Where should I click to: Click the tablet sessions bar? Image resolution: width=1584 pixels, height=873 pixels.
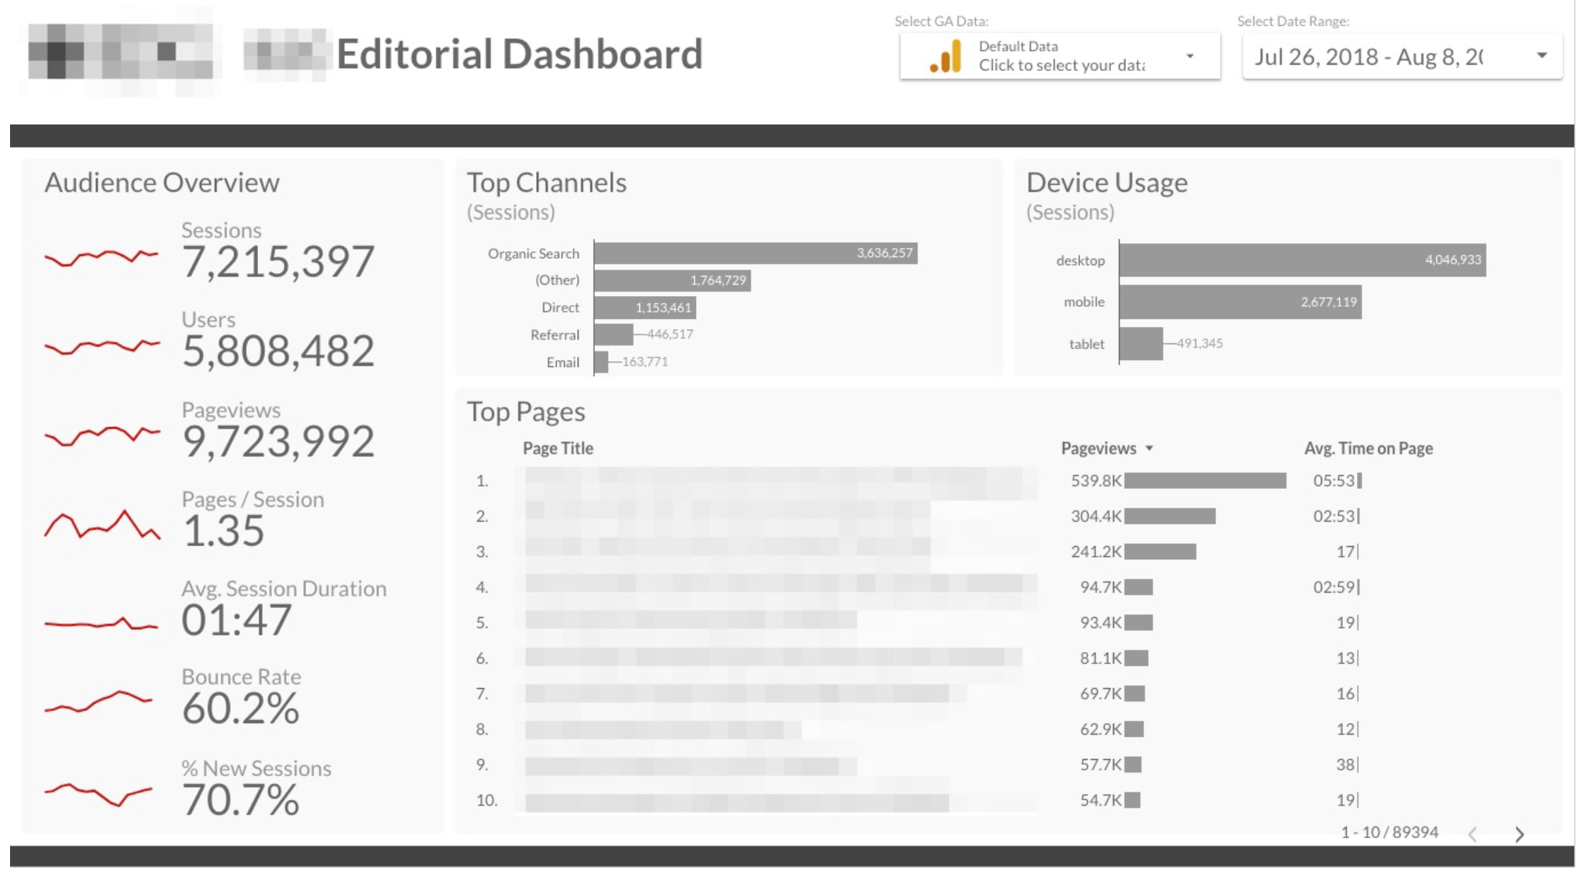click(1141, 344)
